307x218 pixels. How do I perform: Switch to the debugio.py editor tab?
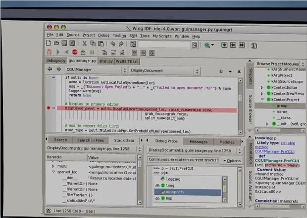point(56,61)
